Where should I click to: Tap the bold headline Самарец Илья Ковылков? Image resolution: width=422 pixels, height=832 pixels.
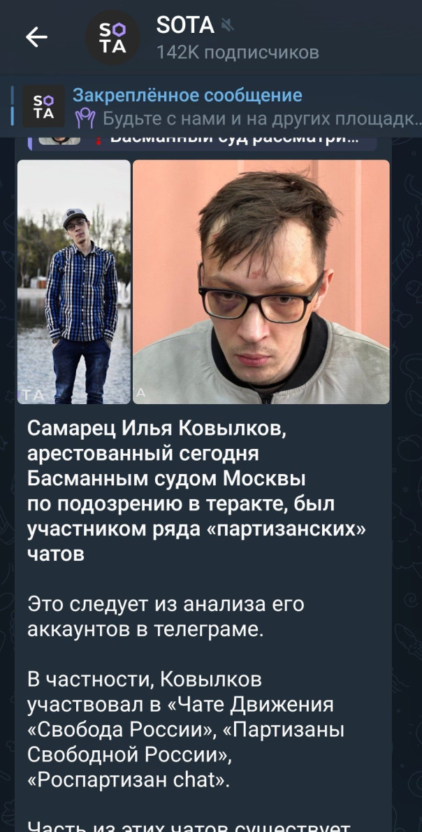[x=157, y=430]
